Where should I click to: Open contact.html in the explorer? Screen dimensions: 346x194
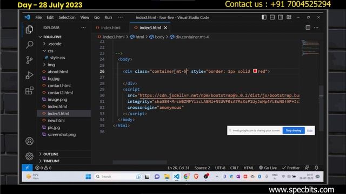coord(59,86)
